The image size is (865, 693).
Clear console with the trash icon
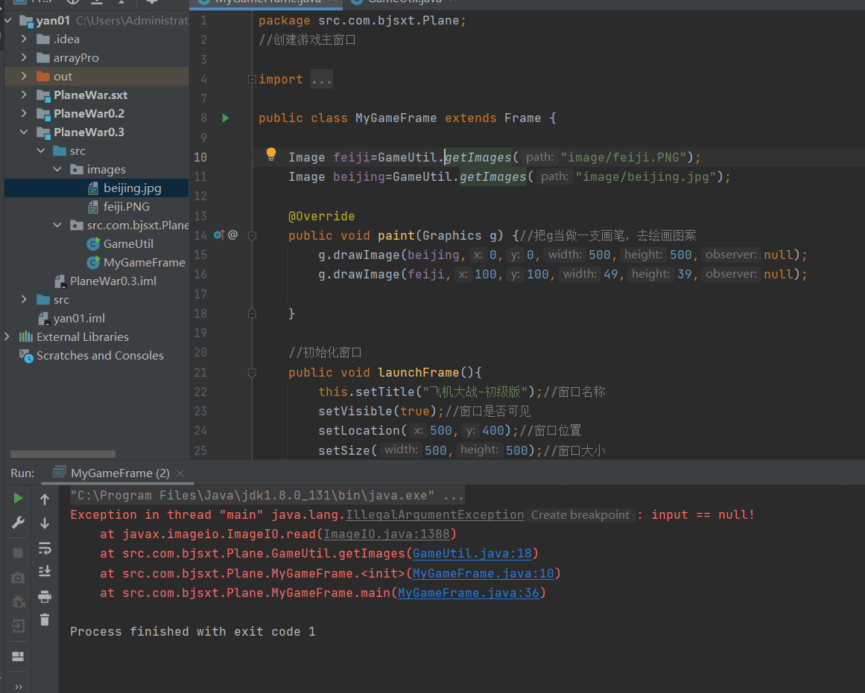pos(45,619)
